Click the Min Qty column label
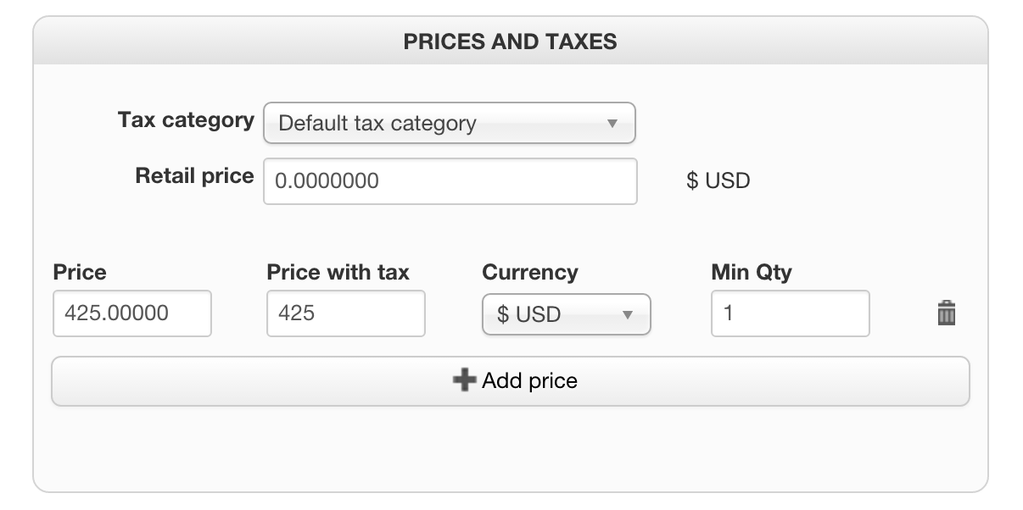1023x510 pixels. click(751, 272)
